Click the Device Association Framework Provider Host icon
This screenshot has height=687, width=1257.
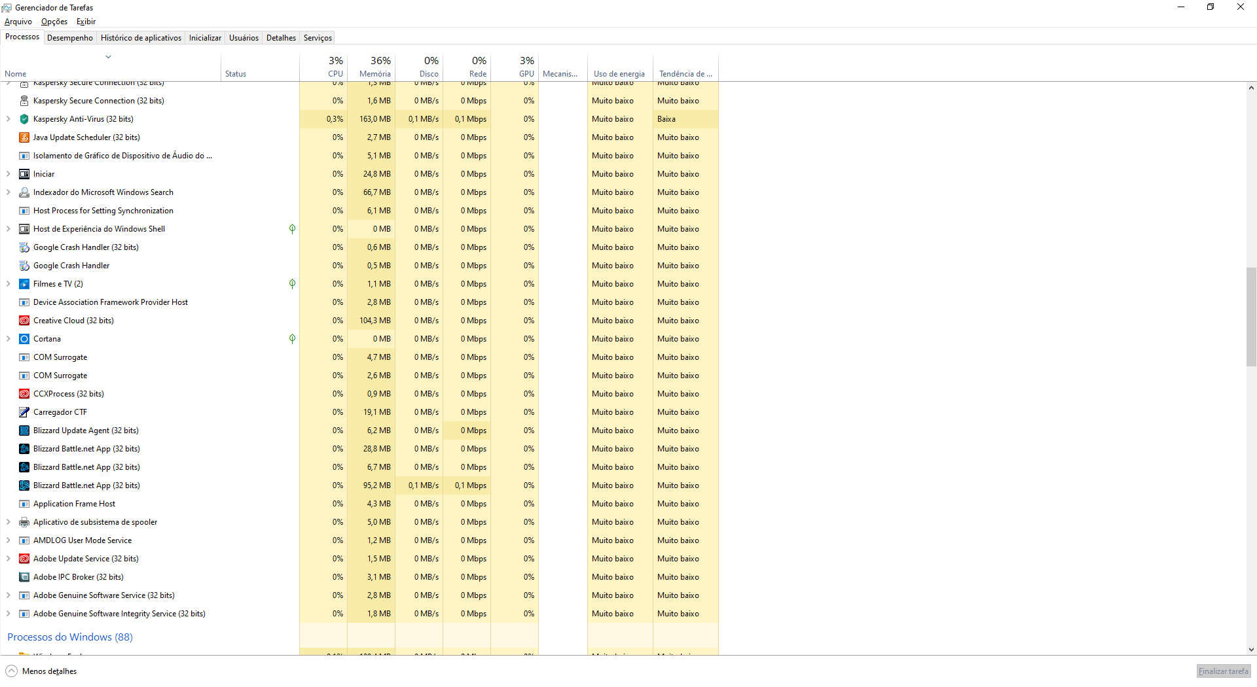click(x=24, y=302)
